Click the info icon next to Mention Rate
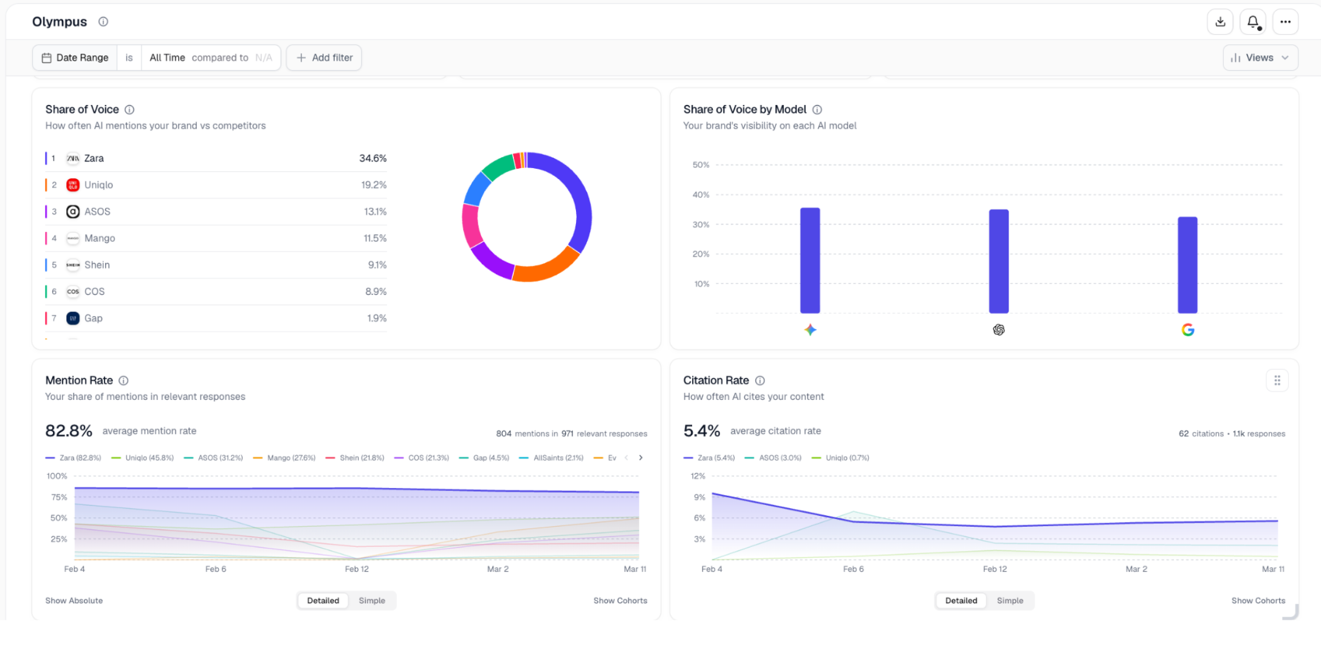This screenshot has height=664, width=1321. click(x=123, y=381)
